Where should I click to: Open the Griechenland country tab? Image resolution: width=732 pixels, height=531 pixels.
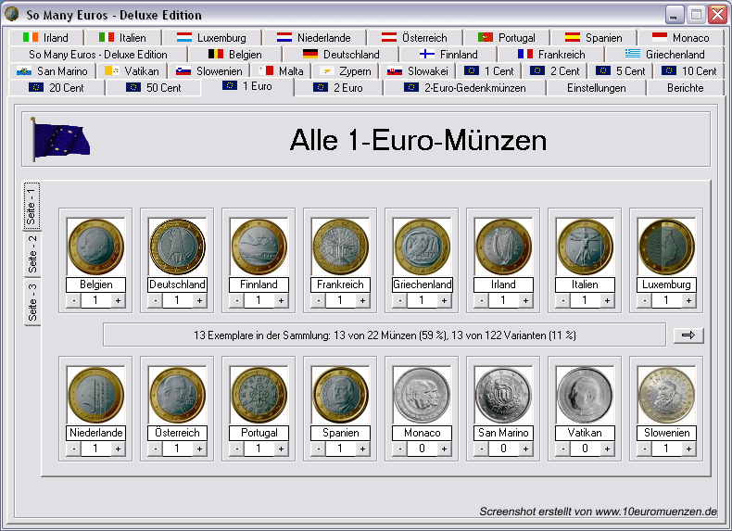coord(664,55)
